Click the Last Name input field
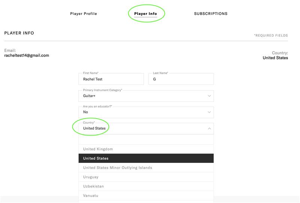 (x=181, y=79)
